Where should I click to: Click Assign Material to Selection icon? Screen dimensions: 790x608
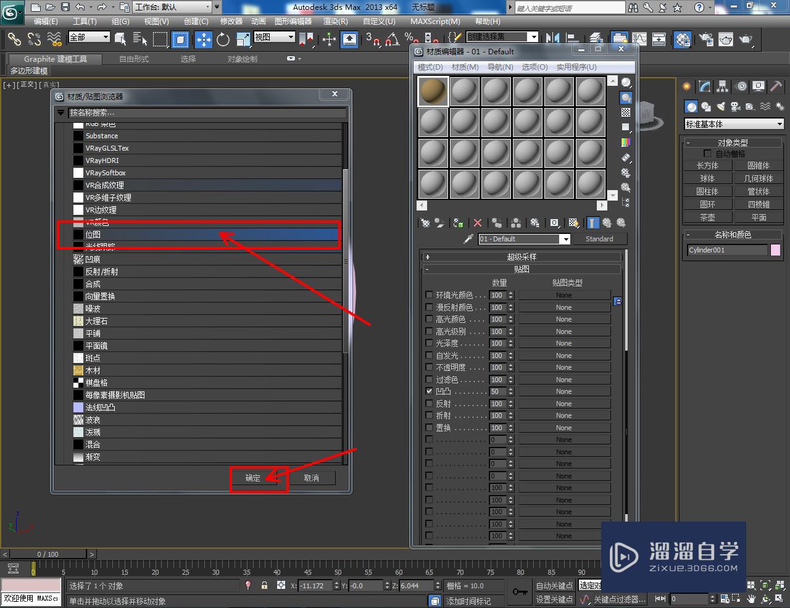458,223
